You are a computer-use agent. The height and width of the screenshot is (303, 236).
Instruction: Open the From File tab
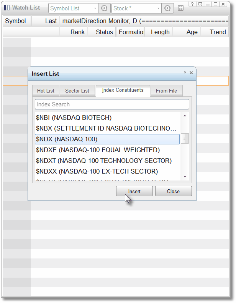coord(166,91)
